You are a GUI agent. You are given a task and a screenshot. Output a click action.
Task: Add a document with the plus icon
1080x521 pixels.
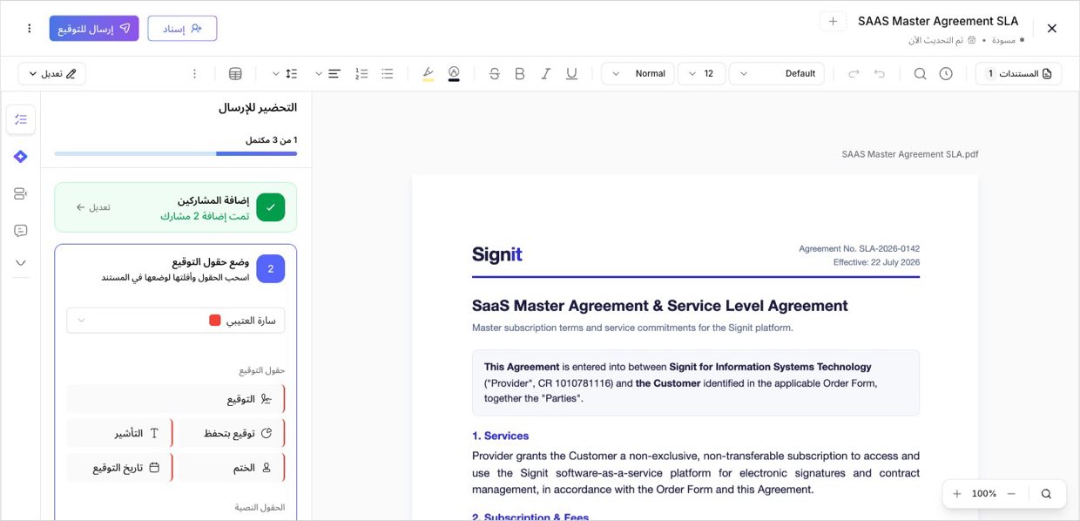click(x=833, y=21)
